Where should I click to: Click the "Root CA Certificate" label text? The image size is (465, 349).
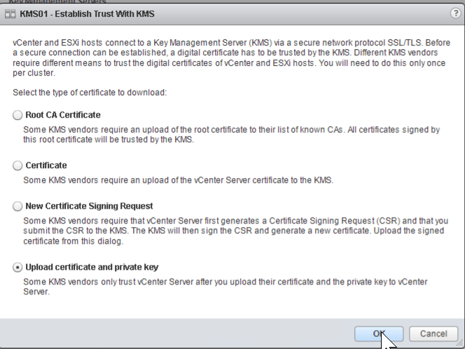coord(62,115)
